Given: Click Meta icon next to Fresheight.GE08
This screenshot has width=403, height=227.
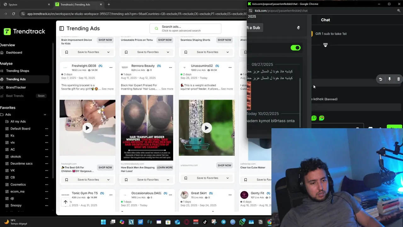Looking at the screenshot, I should pyautogui.click(x=100, y=66).
